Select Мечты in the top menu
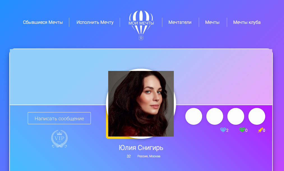The image size is (284, 171). pyautogui.click(x=212, y=22)
